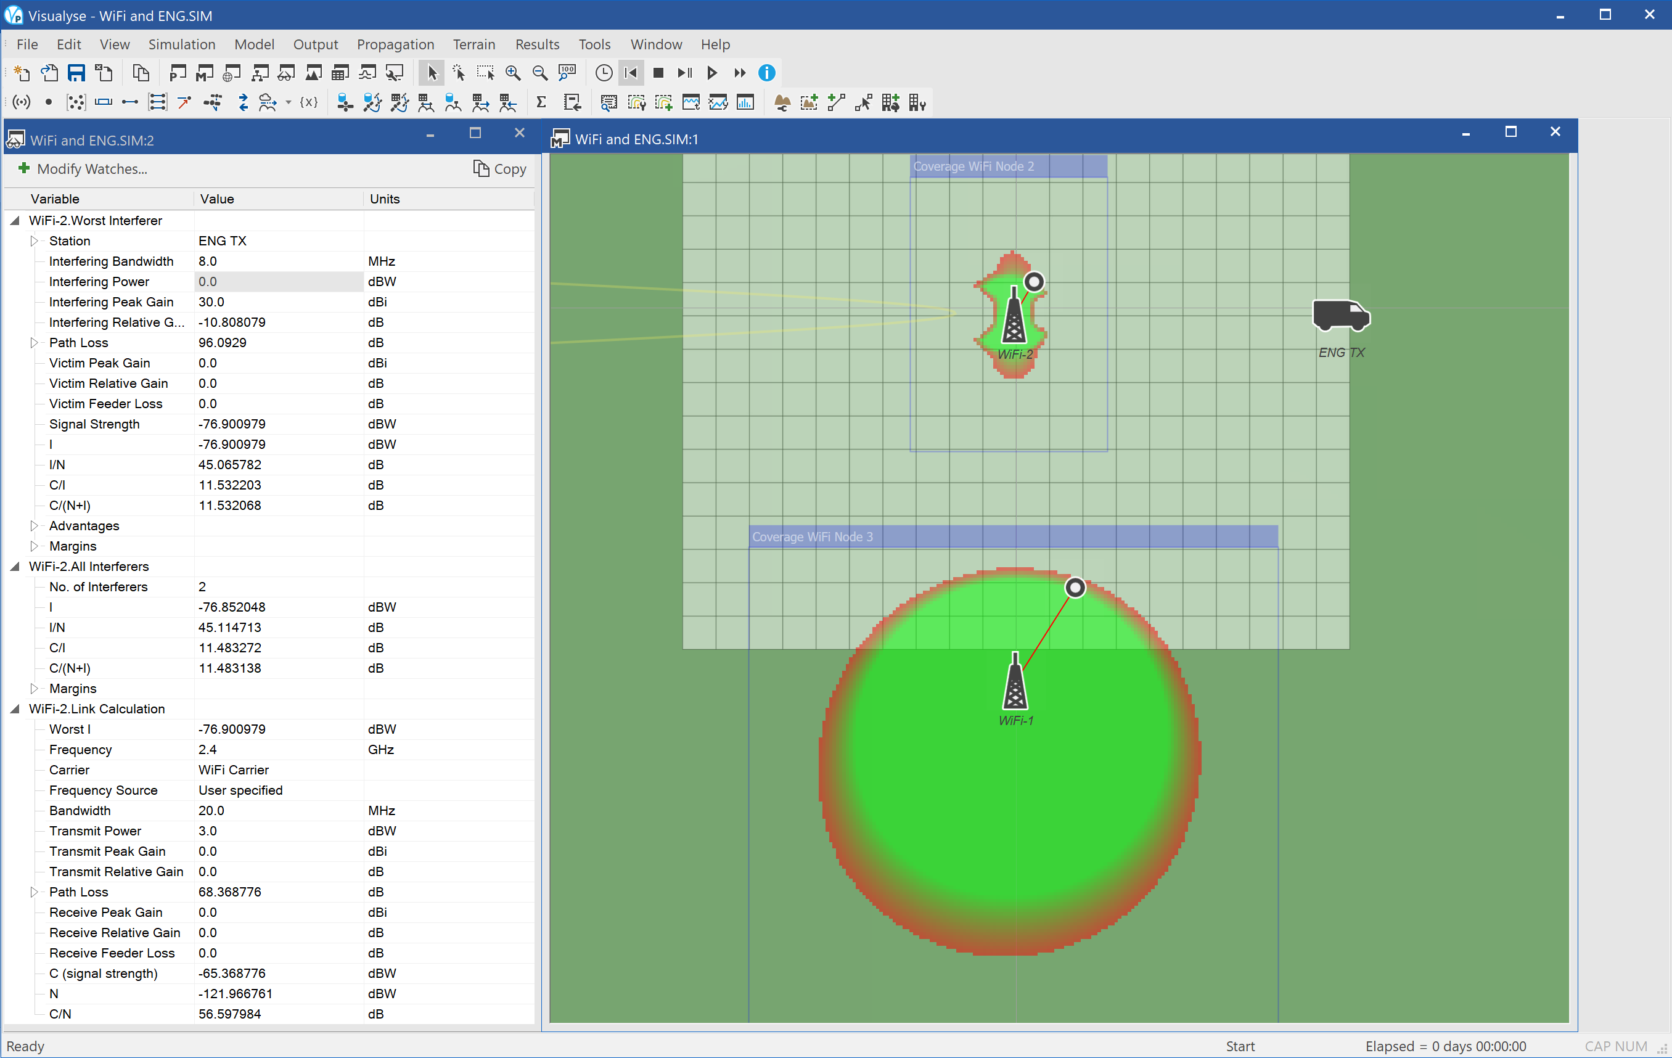Click the antenna types icon
Image resolution: width=1672 pixels, height=1058 pixels.
[x=22, y=103]
